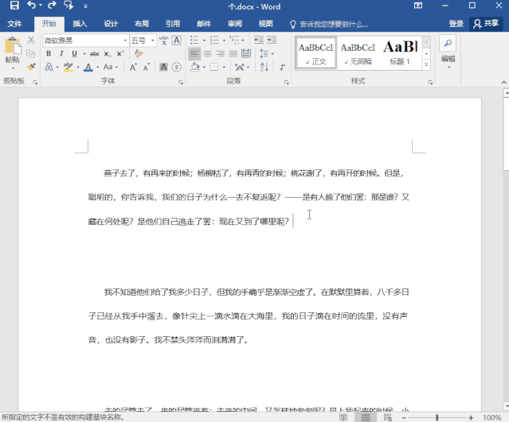Viewport: 509px width, 422px height.
Task: Expand the borders dropdown arrow
Action: [x=224, y=67]
